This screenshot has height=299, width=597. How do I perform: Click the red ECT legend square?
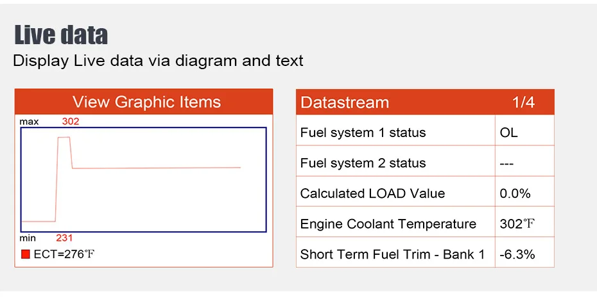click(x=26, y=254)
